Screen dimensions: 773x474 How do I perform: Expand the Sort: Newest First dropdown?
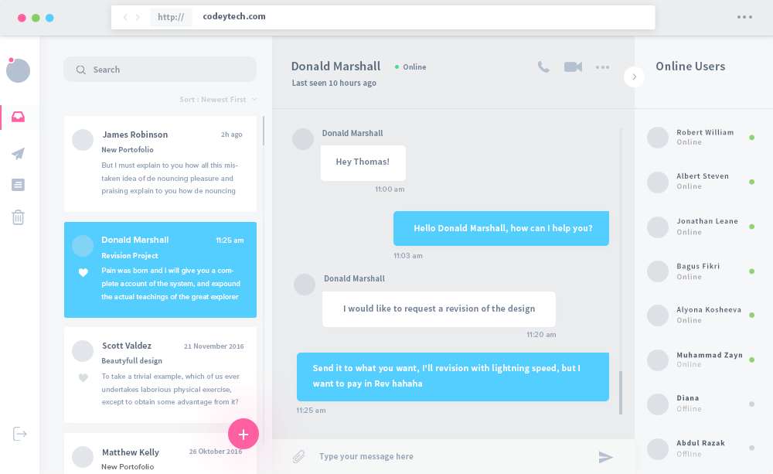pyautogui.click(x=218, y=100)
